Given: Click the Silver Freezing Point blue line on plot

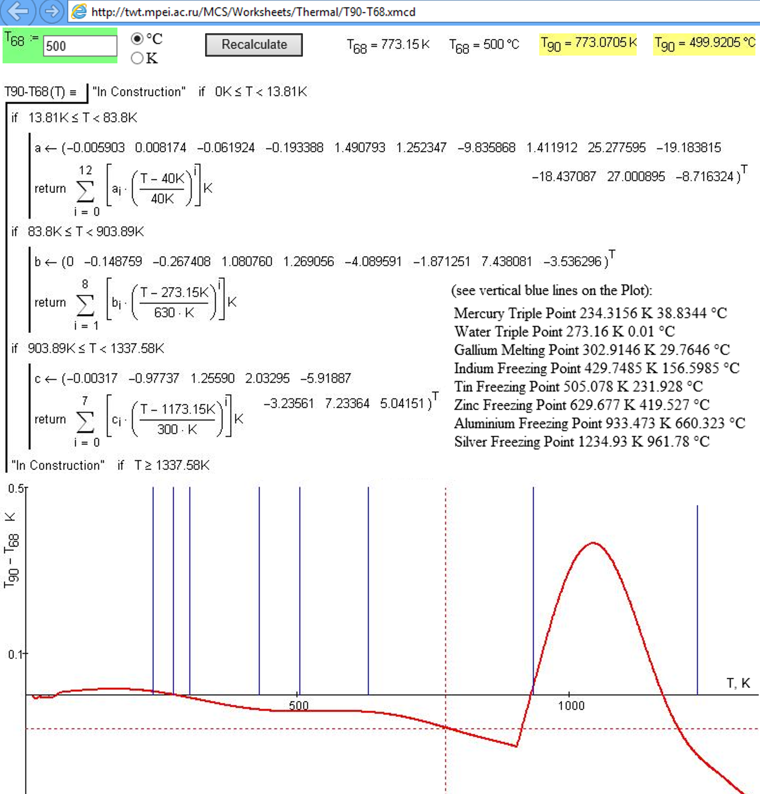Looking at the screenshot, I should pos(697,592).
